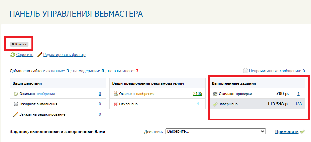311x142 pixels.
Task: Click the red cross icon beside Отклонено
Action: [x=116, y=104]
